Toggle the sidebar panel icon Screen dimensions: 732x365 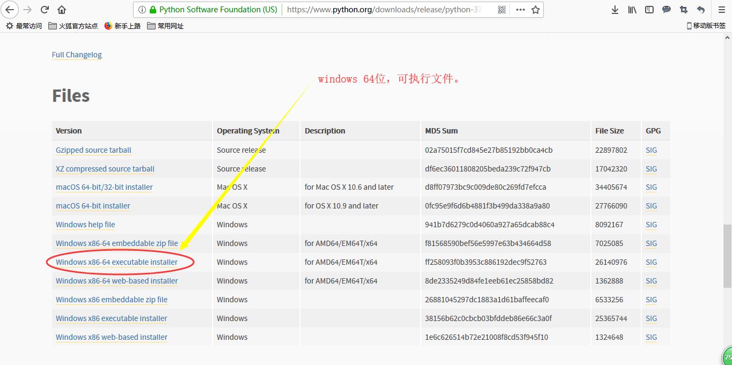tap(649, 10)
